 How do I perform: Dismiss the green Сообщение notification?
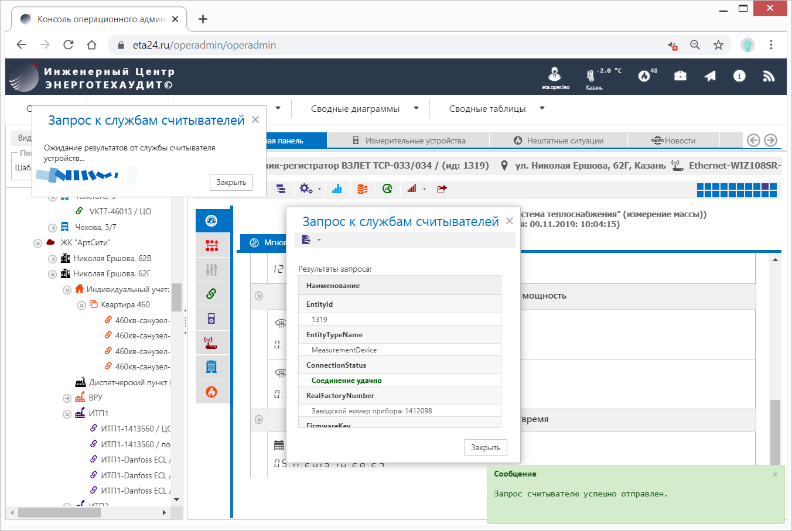(x=775, y=474)
